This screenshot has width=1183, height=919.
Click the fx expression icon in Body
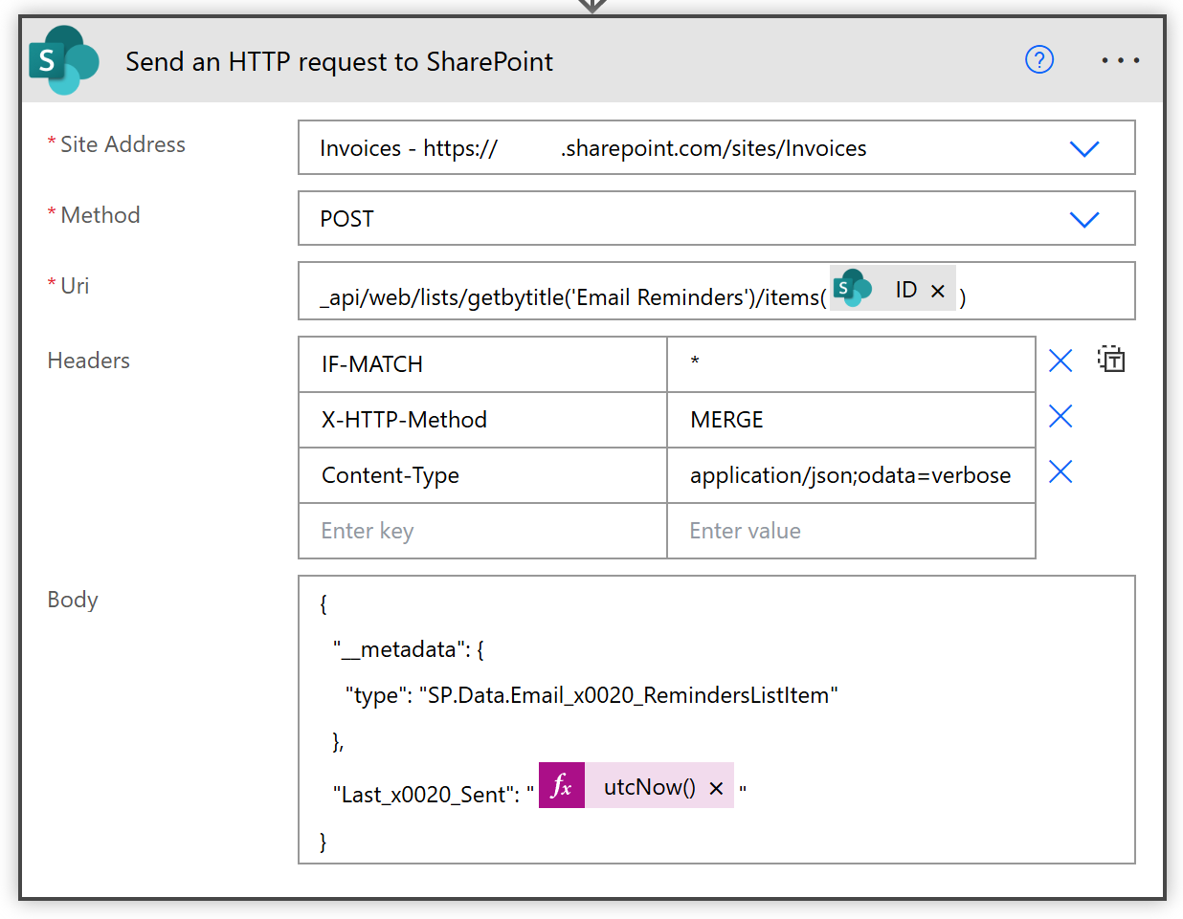562,786
